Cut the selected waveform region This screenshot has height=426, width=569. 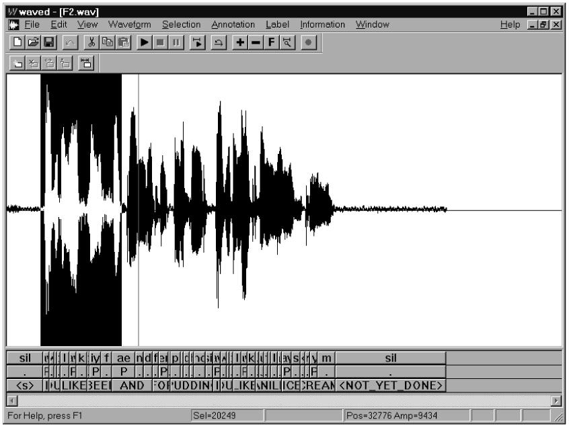91,42
